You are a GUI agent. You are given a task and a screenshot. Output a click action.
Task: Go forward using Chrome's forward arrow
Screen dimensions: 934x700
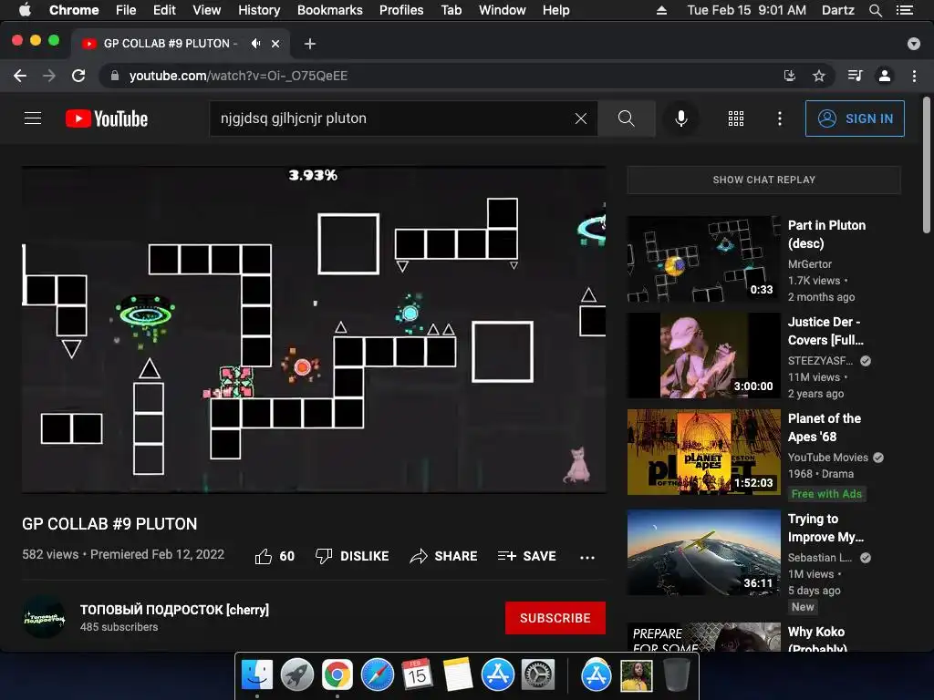tap(49, 76)
